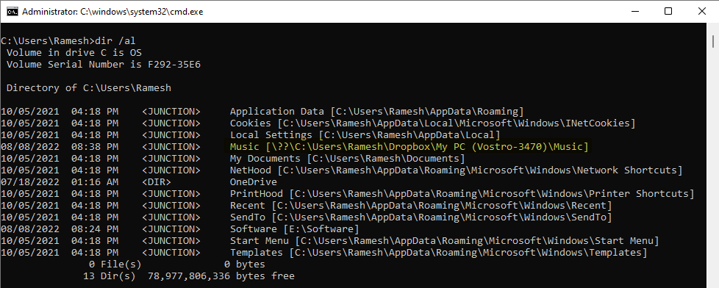Click the cmd.exe icon in title bar
This screenshot has width=719, height=288.
click(12, 12)
